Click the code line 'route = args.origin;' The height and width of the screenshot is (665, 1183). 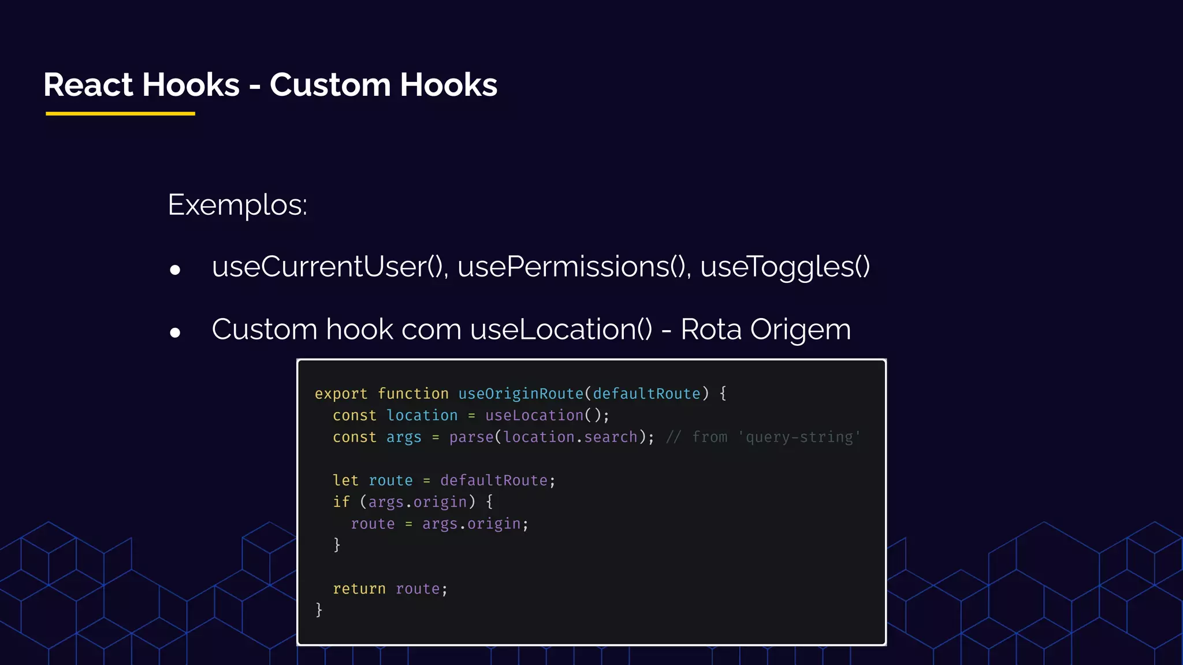(440, 524)
